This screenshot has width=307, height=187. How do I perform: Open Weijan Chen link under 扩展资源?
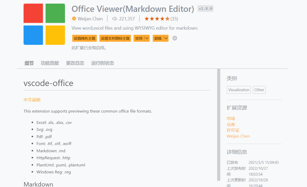[x=238, y=136]
